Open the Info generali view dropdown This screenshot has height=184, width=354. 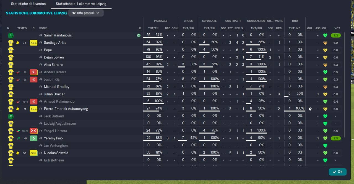[86, 13]
